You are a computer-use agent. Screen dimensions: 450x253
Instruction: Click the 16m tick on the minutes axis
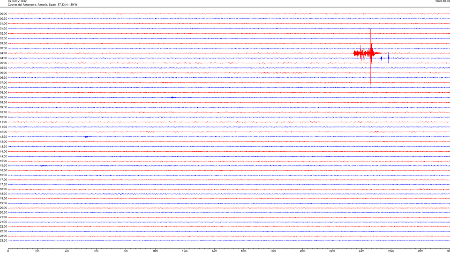[x=244, y=251]
